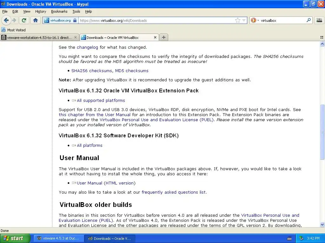Reload the page with the refresh icon
The width and height of the screenshot is (325, 243).
pyautogui.click(x=24, y=20)
